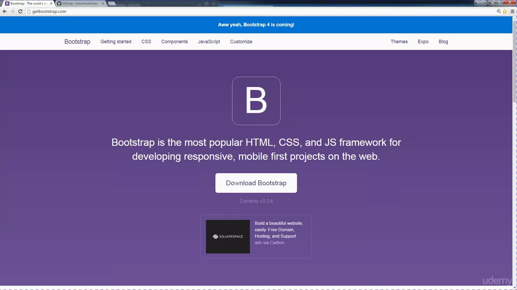Open the Expo link
517x290 pixels.
pyautogui.click(x=423, y=41)
